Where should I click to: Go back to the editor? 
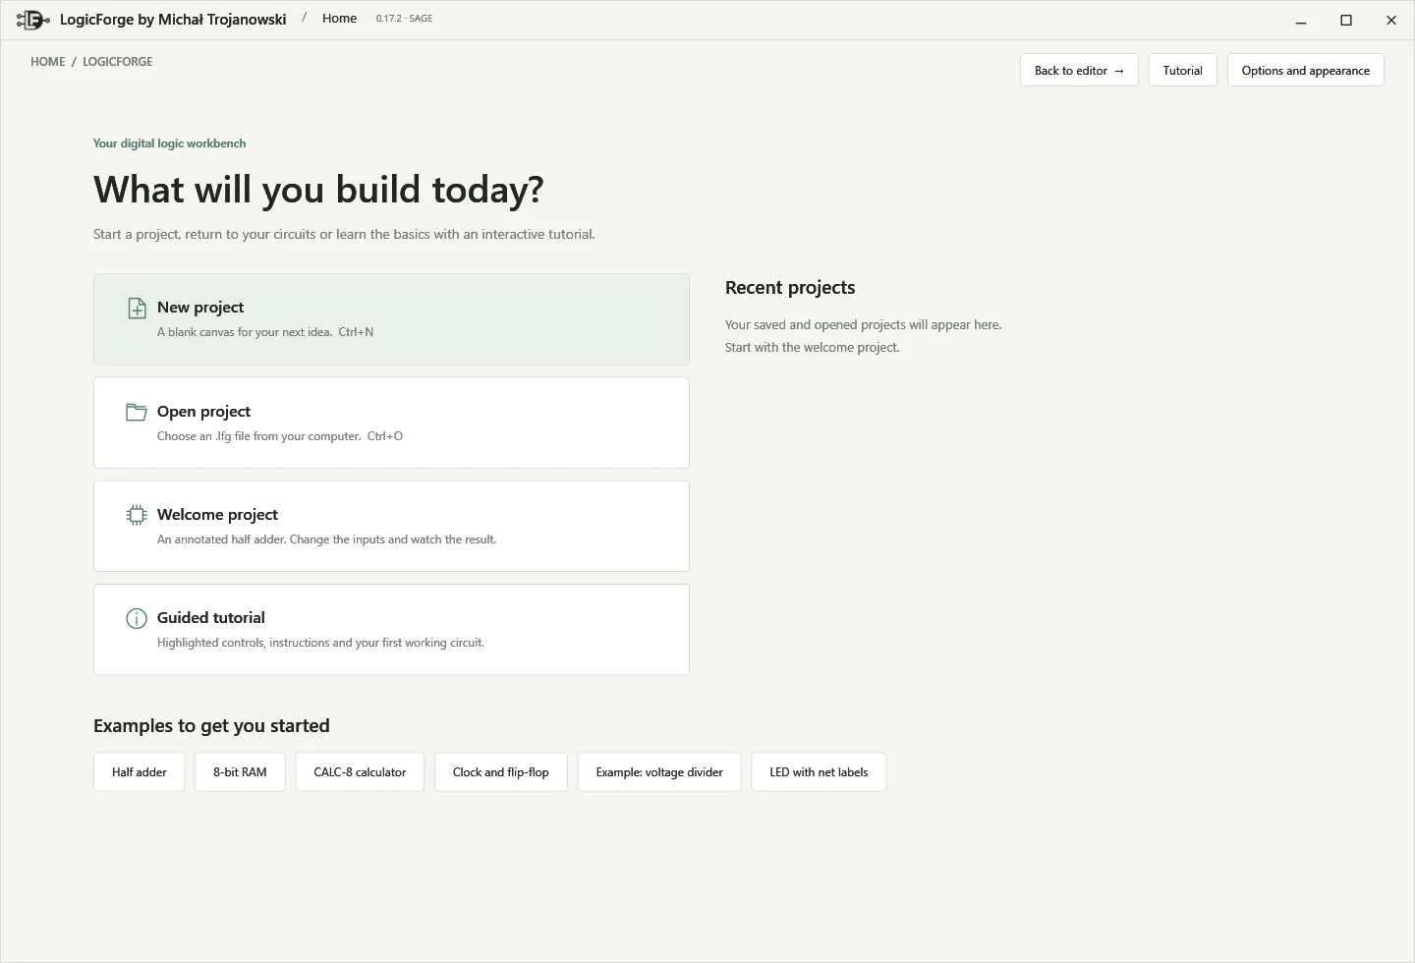[1079, 70]
